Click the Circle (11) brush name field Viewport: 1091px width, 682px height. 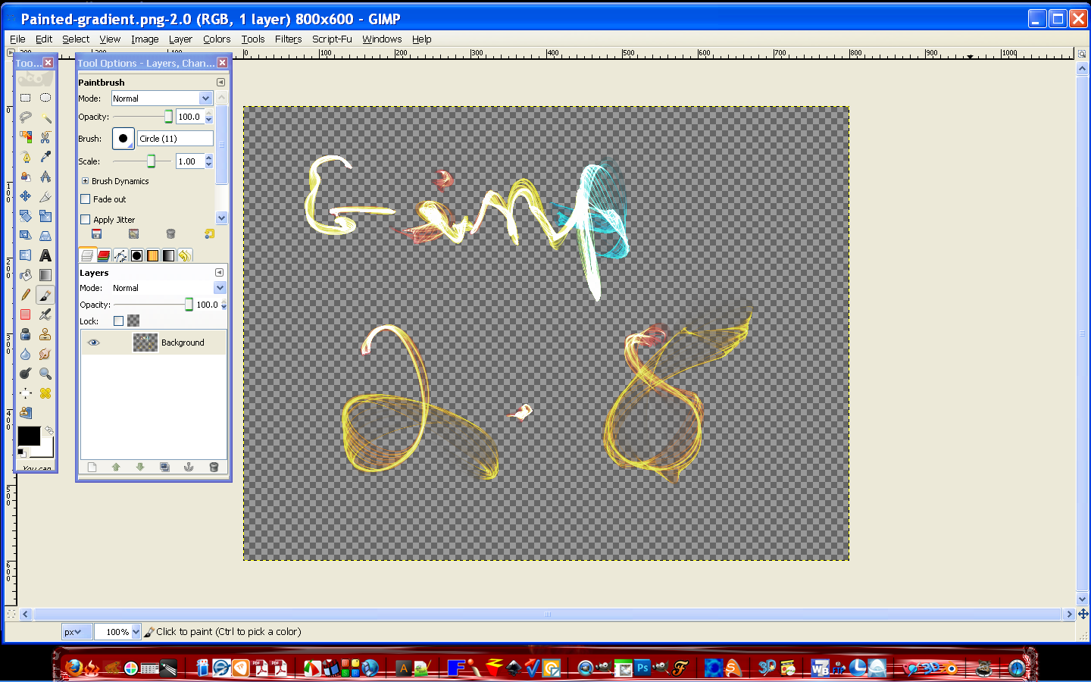click(176, 139)
